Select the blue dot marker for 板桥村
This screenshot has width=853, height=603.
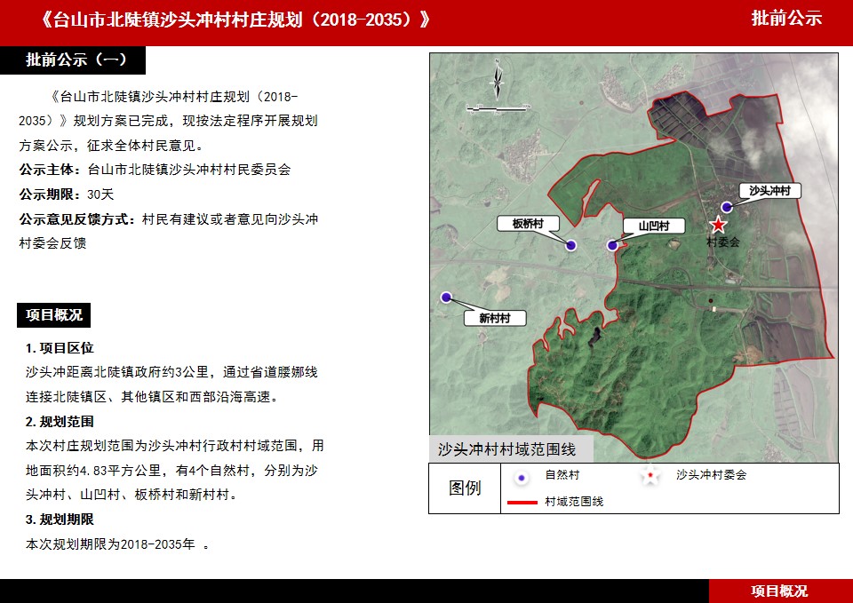[570, 245]
